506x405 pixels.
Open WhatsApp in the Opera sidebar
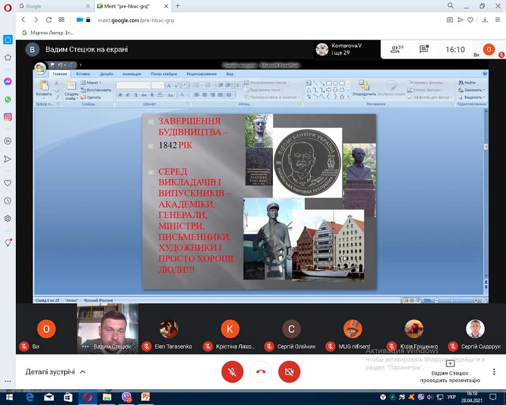(8, 99)
